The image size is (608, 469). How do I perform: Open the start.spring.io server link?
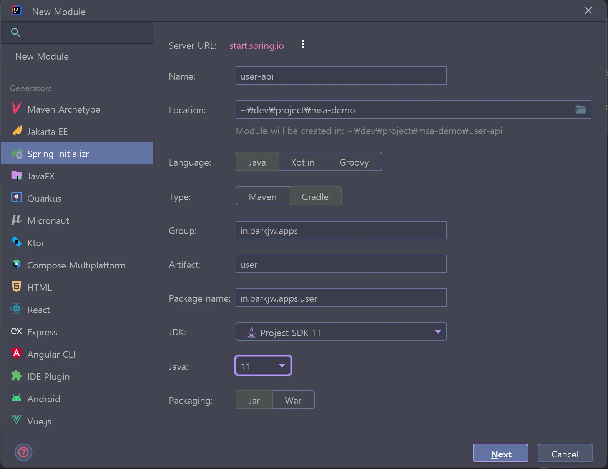coord(256,46)
